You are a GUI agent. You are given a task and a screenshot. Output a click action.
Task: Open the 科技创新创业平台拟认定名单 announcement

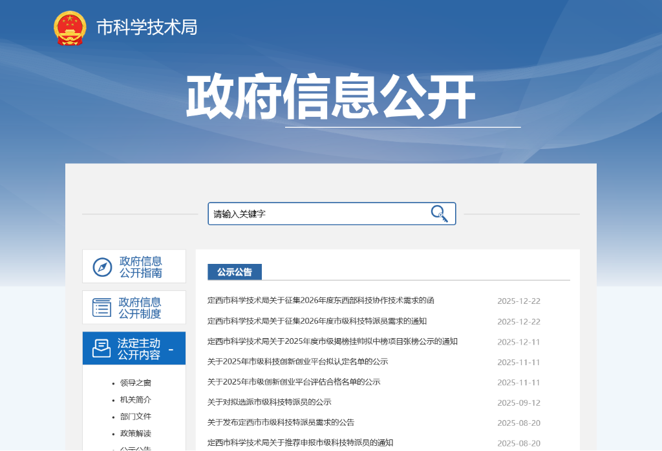tap(297, 361)
